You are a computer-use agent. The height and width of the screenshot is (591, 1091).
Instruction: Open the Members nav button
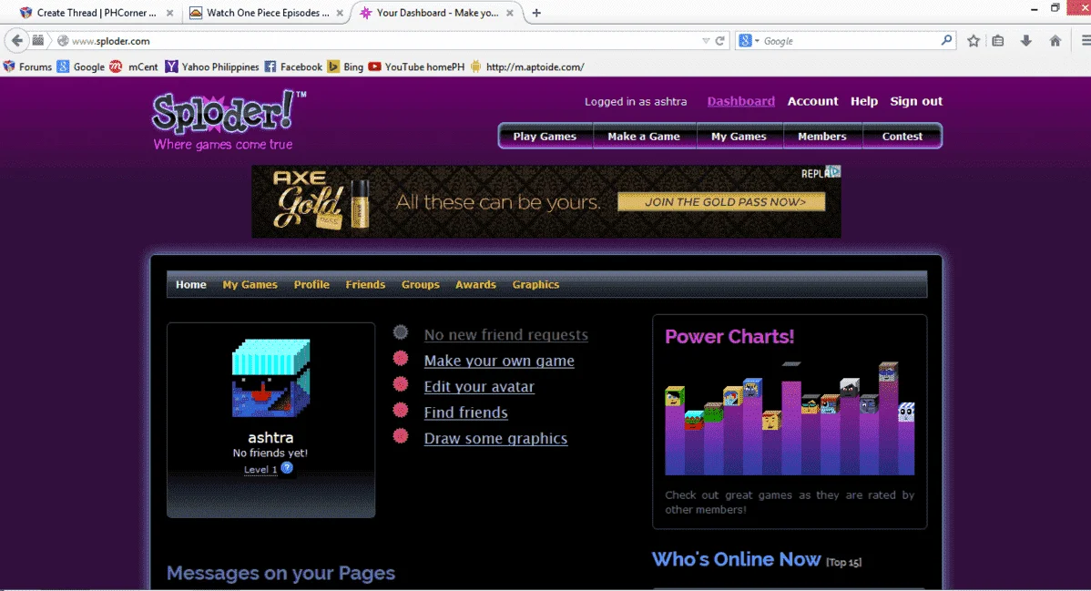[x=822, y=137]
